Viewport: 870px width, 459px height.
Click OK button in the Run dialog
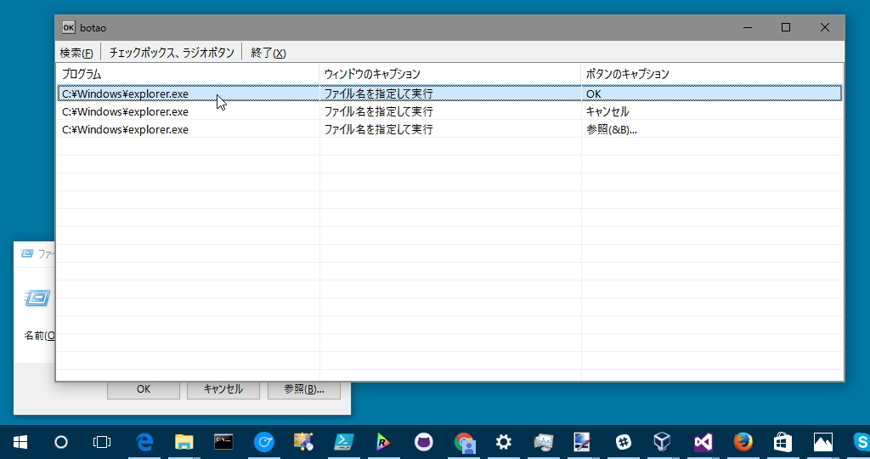[143, 389]
